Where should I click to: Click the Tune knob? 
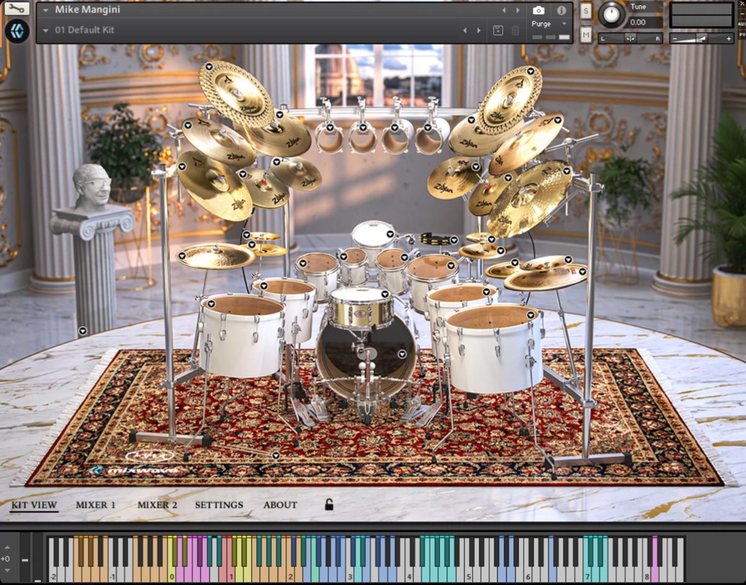click(612, 14)
